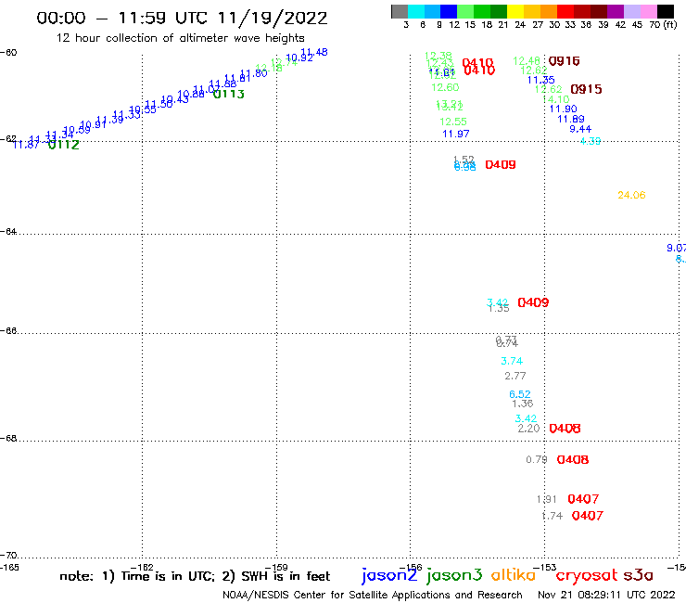Click the blue value "9.07" at right edge
The width and height of the screenshot is (686, 603).
tap(677, 249)
